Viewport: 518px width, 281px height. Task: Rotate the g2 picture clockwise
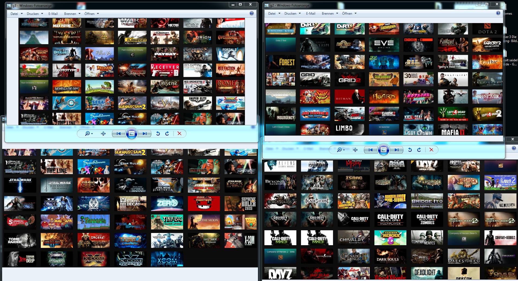pos(419,150)
